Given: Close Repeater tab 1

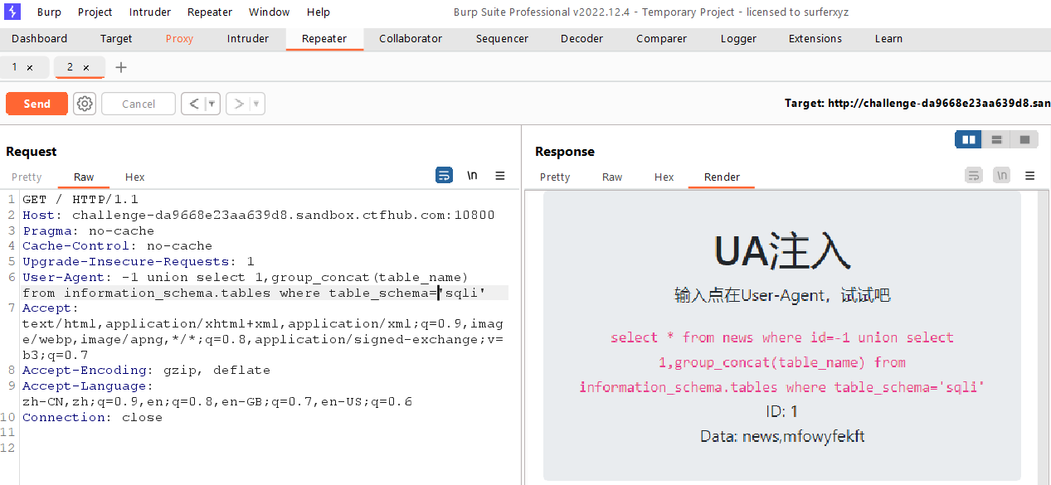Looking at the screenshot, I should click(x=30, y=67).
